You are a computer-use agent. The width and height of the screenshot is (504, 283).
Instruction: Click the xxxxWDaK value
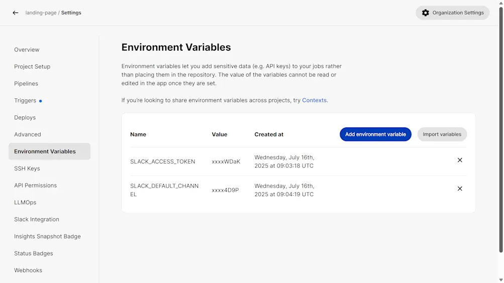[226, 162]
